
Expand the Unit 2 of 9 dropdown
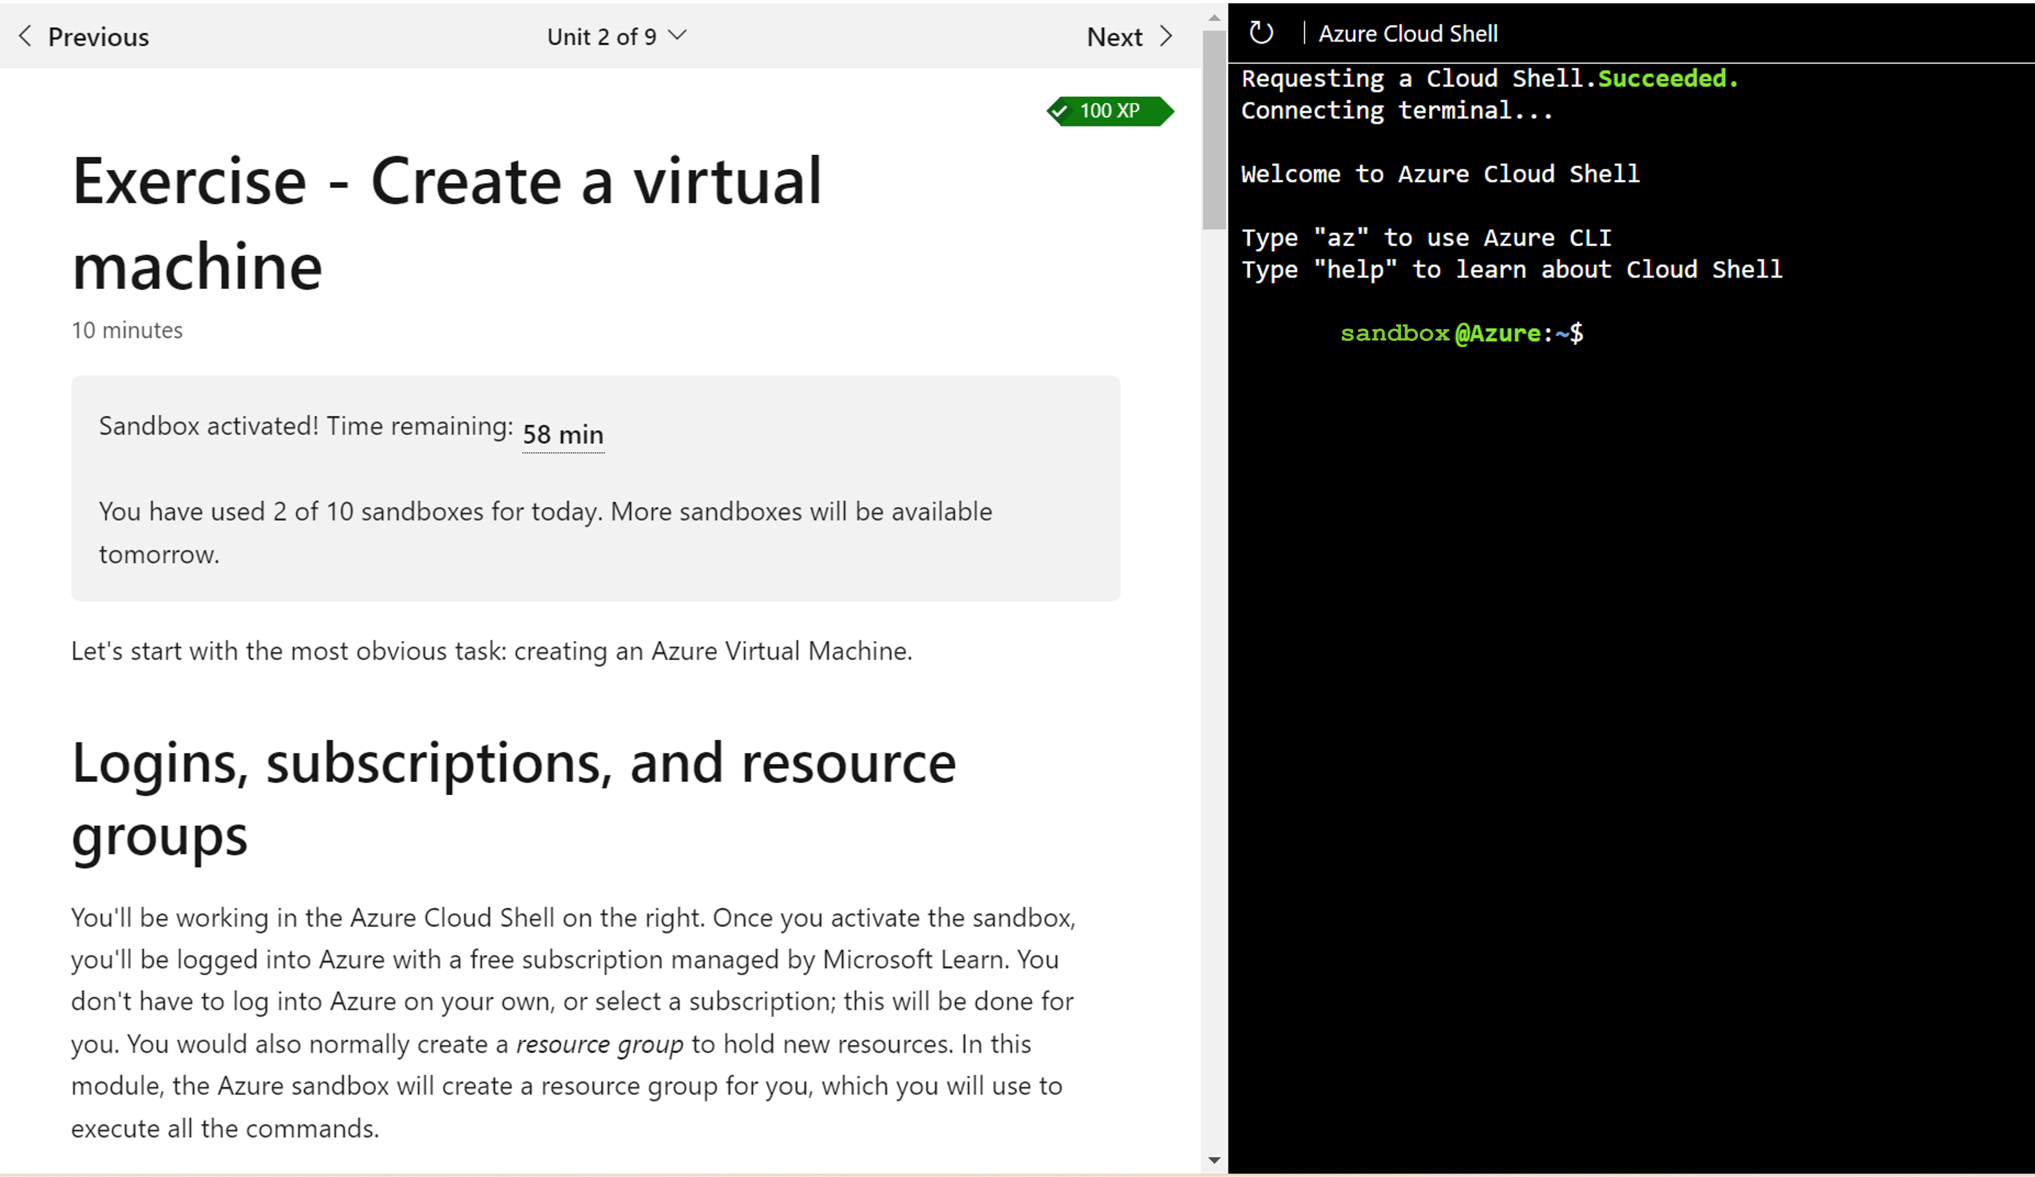click(x=618, y=35)
